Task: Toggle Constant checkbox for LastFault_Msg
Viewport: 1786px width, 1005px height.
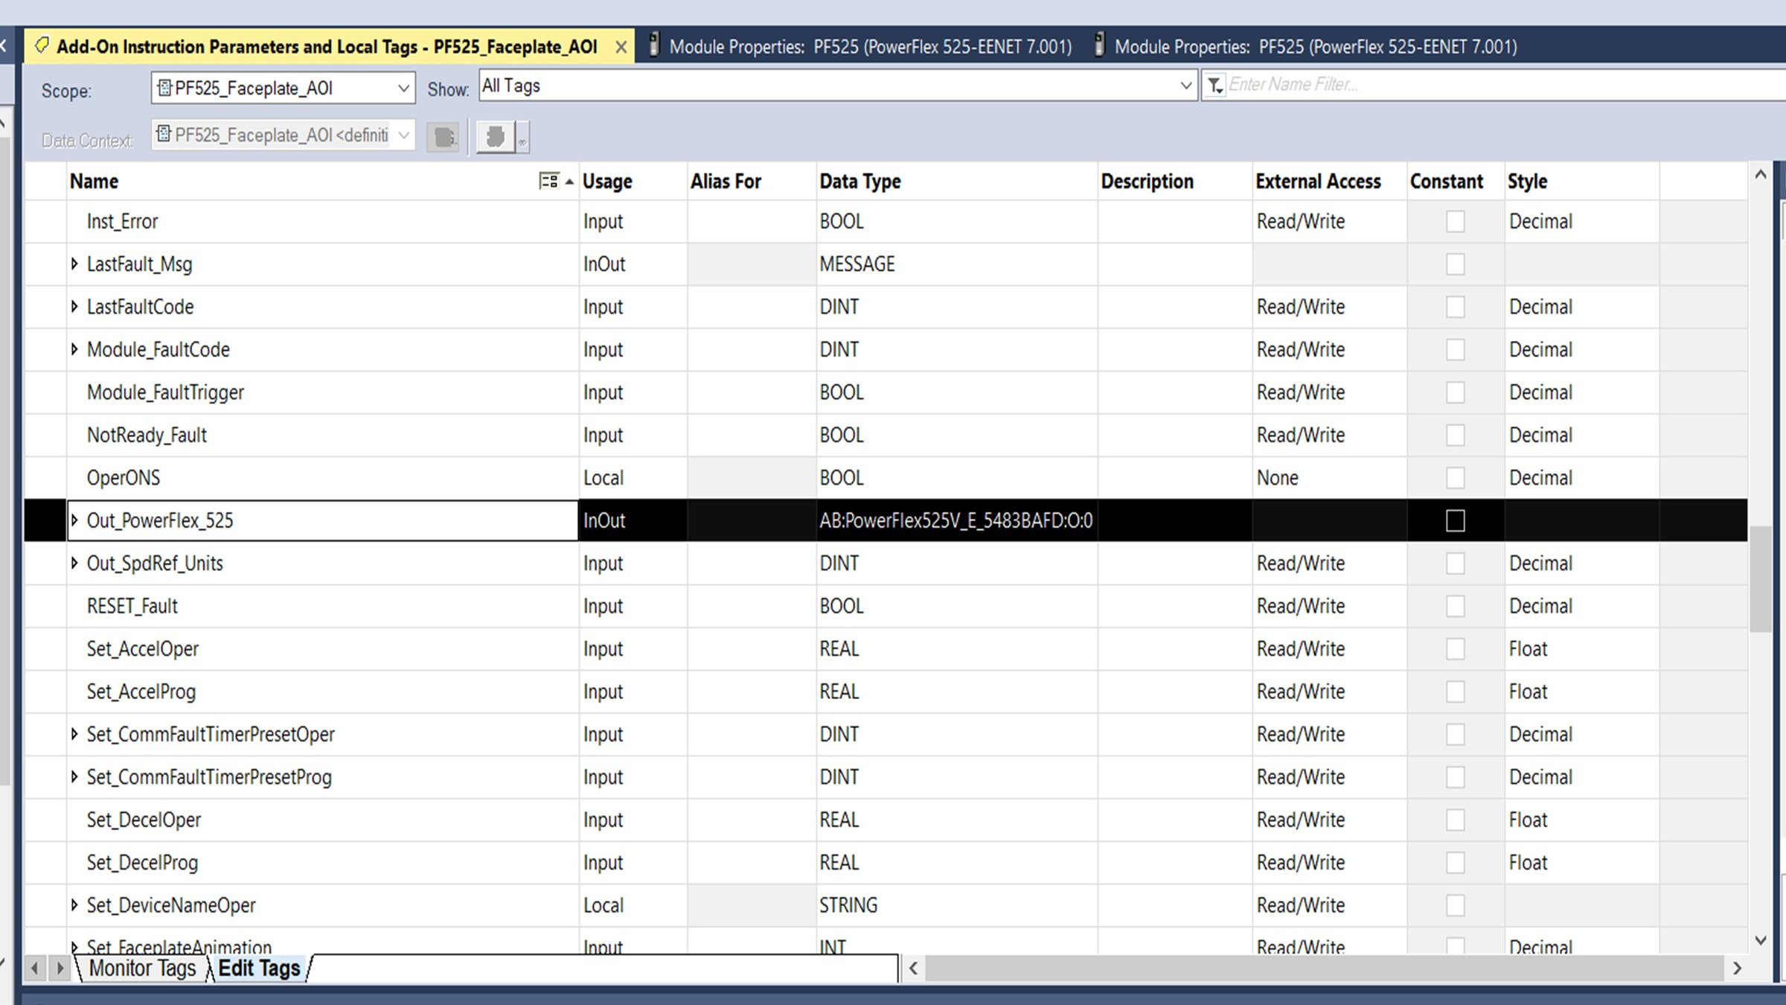Action: pyautogui.click(x=1455, y=264)
